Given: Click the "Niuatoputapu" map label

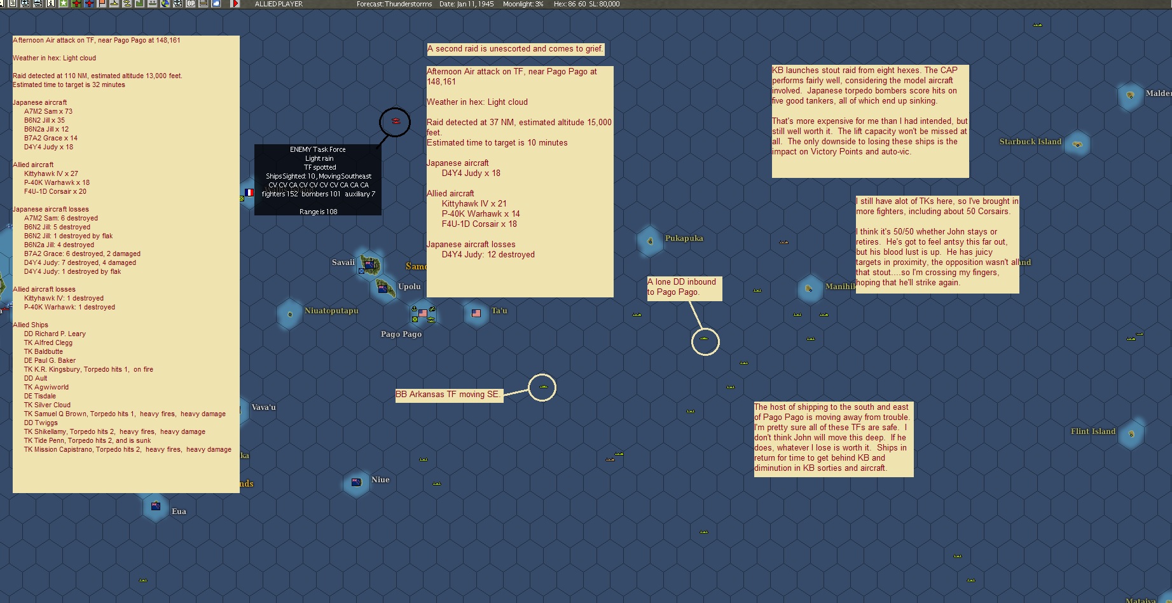Looking at the screenshot, I should click(x=331, y=311).
